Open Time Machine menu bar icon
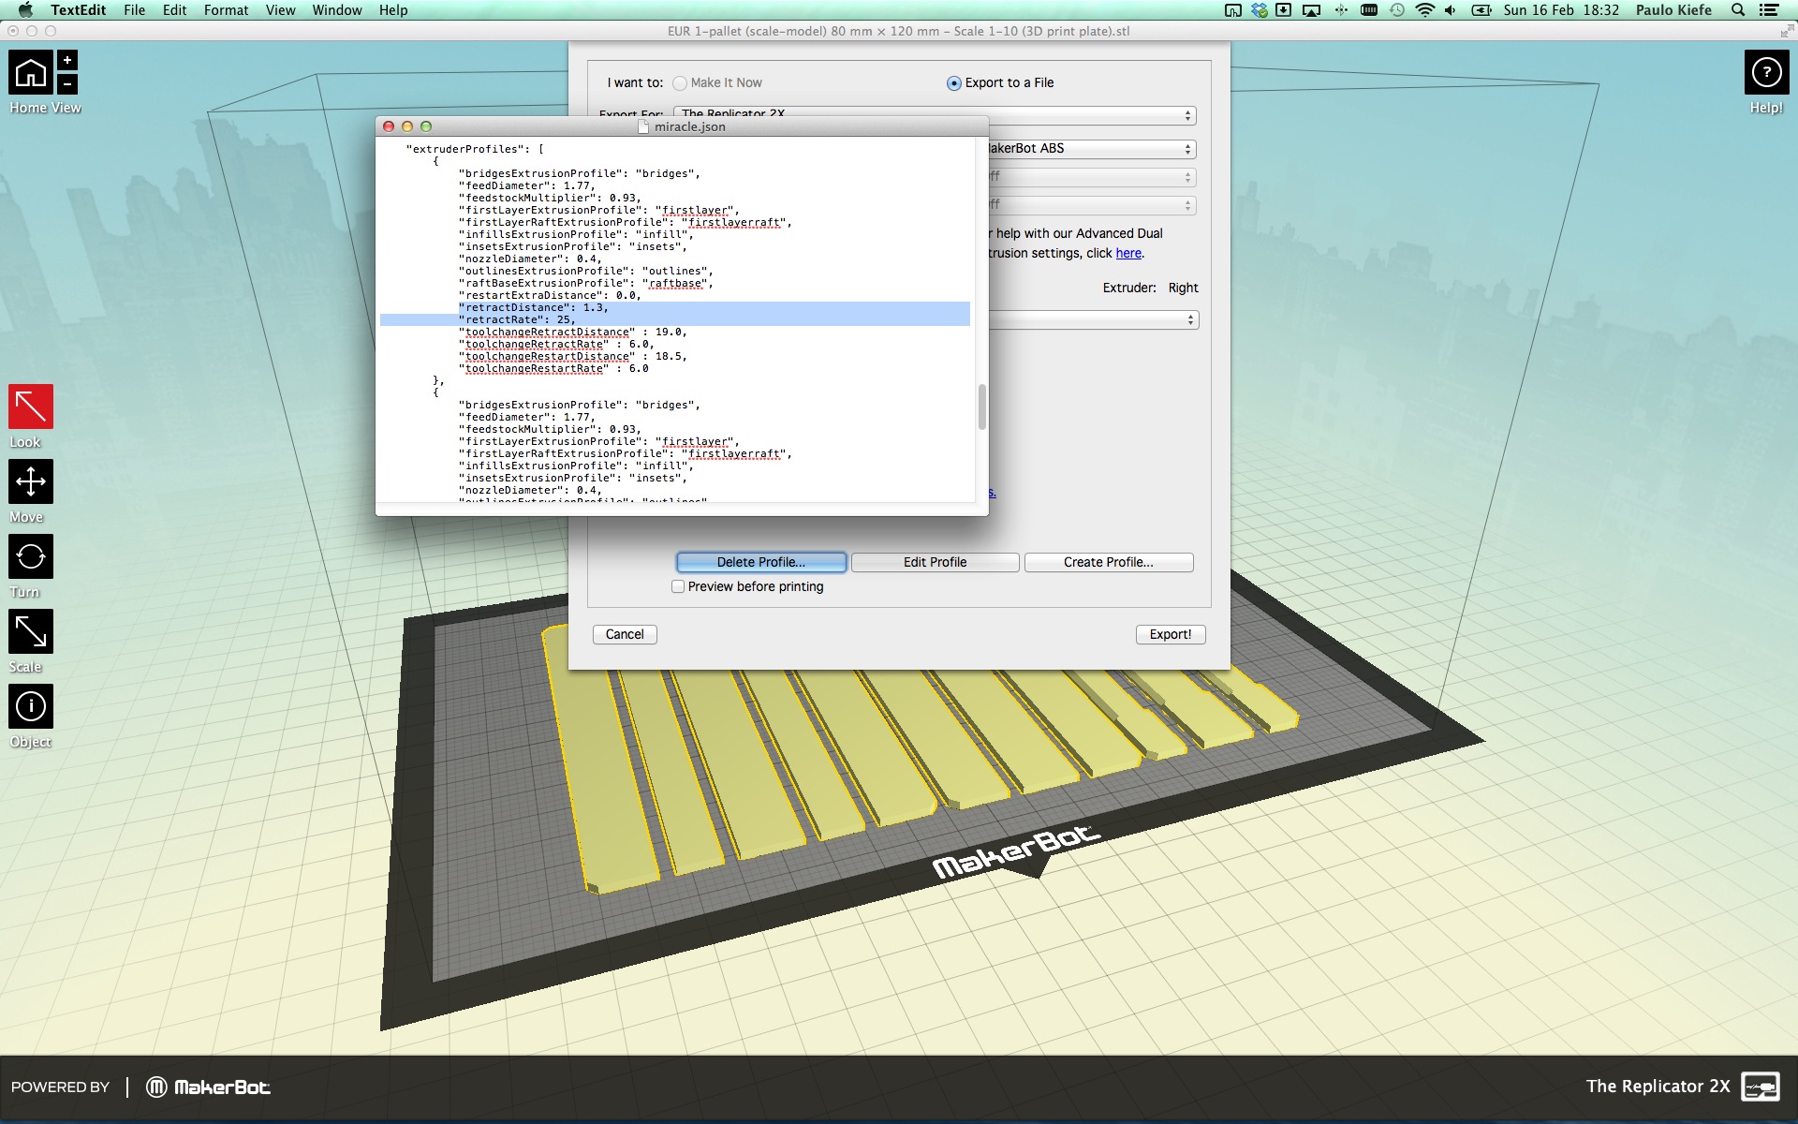Viewport: 1798px width, 1124px height. pyautogui.click(x=1396, y=10)
